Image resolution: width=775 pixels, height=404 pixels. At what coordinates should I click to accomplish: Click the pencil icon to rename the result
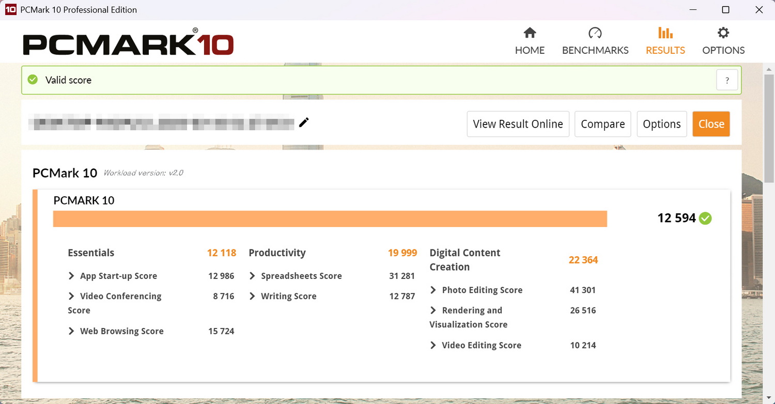[304, 122]
